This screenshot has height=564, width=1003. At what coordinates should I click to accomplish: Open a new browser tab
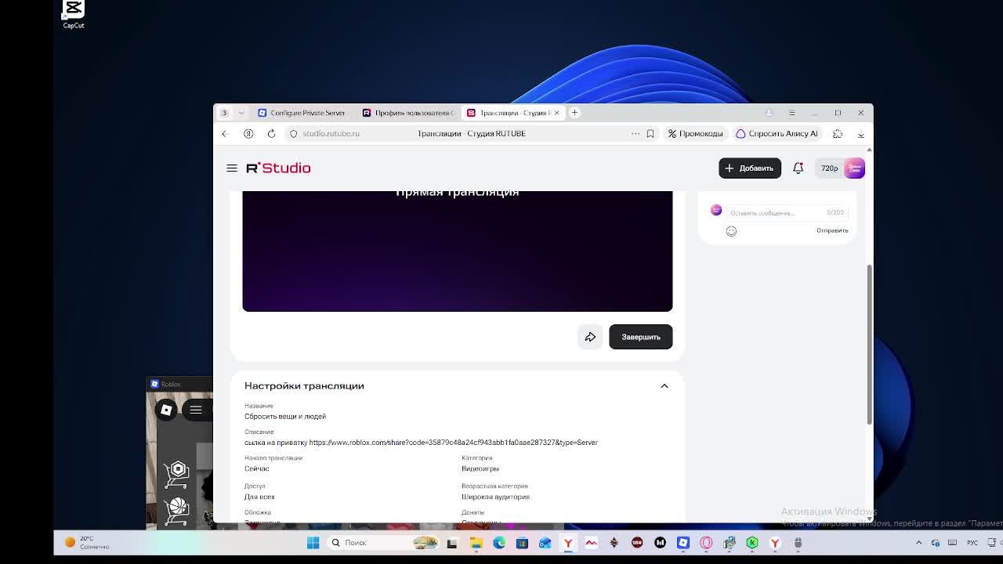point(574,113)
